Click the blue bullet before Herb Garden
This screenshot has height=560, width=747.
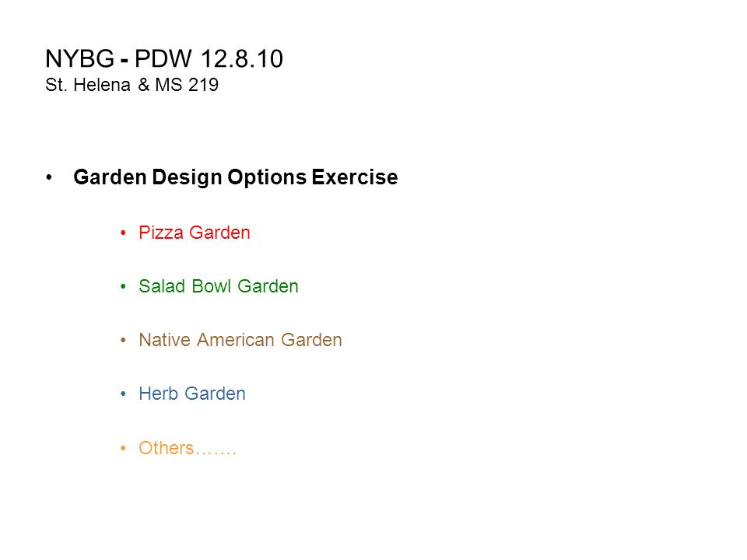click(124, 394)
